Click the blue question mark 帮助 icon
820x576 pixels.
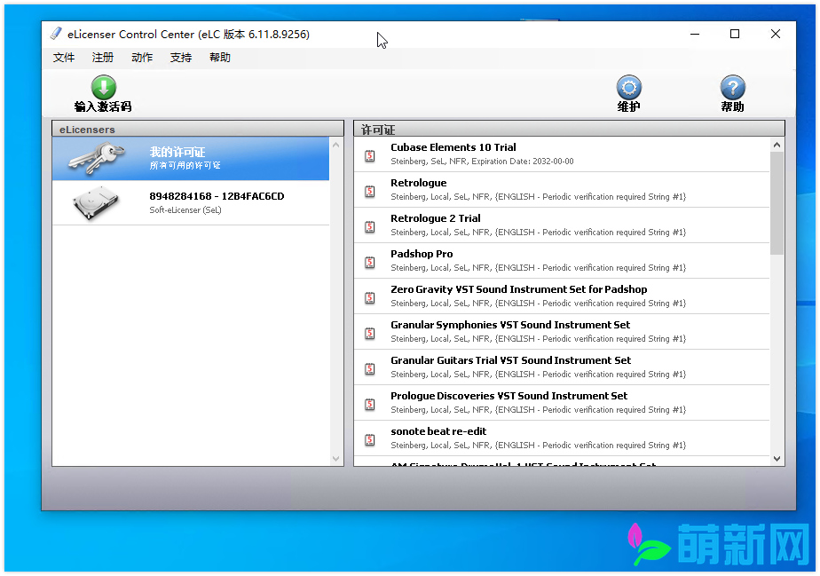[x=733, y=87]
